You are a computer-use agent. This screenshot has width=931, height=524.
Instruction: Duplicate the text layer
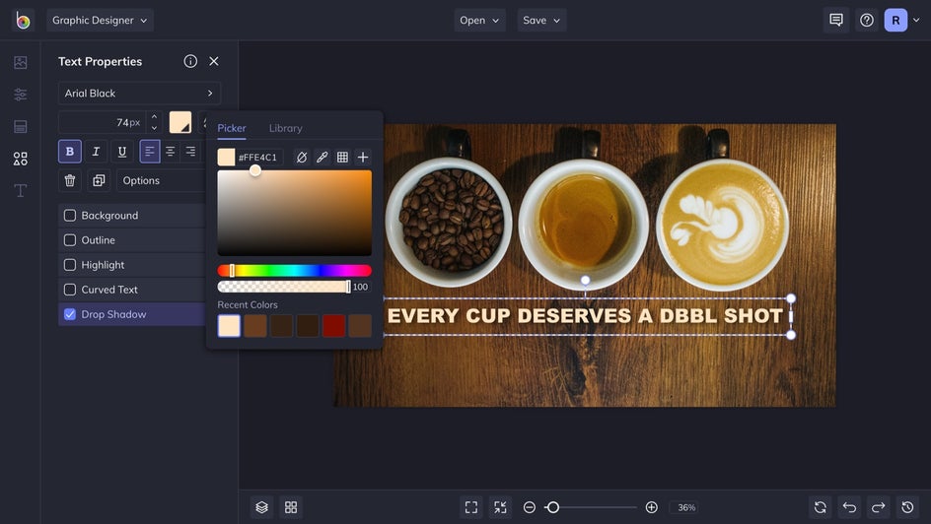point(99,180)
